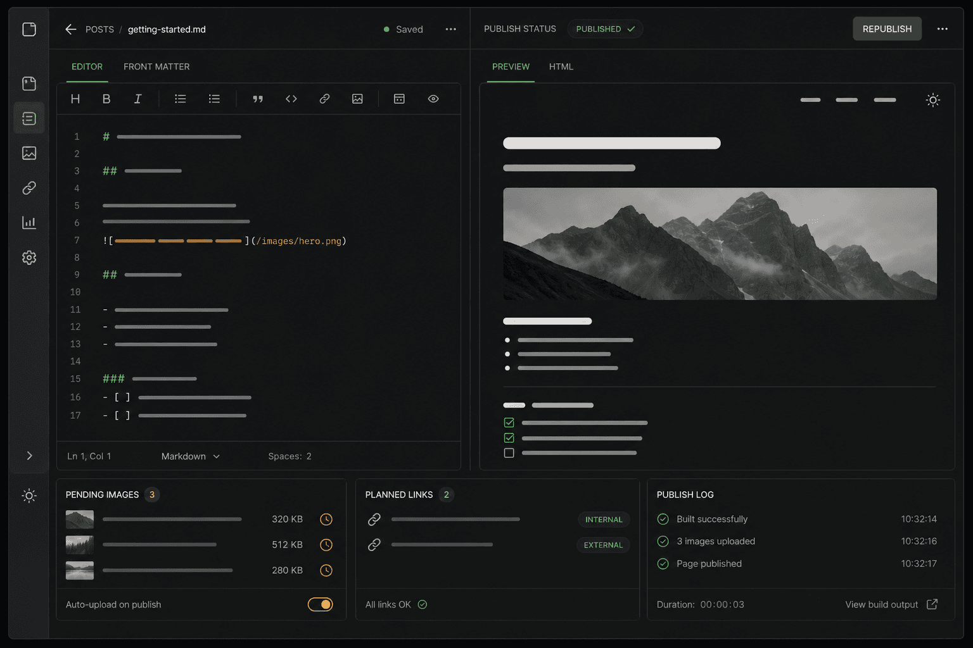Open analytics in the sidebar
Screen dimensions: 973x648
coord(29,223)
